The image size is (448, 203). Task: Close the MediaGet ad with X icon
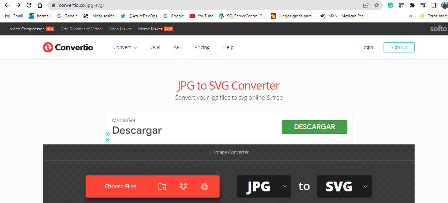(x=107, y=139)
